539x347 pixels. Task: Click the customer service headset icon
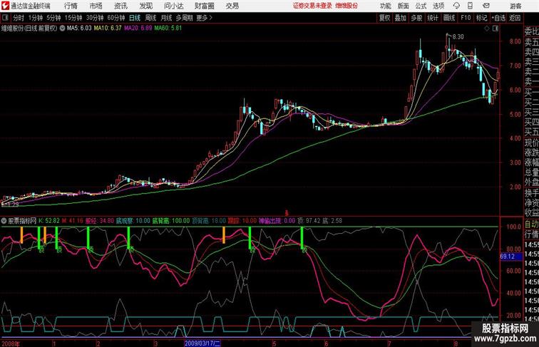click(456, 6)
